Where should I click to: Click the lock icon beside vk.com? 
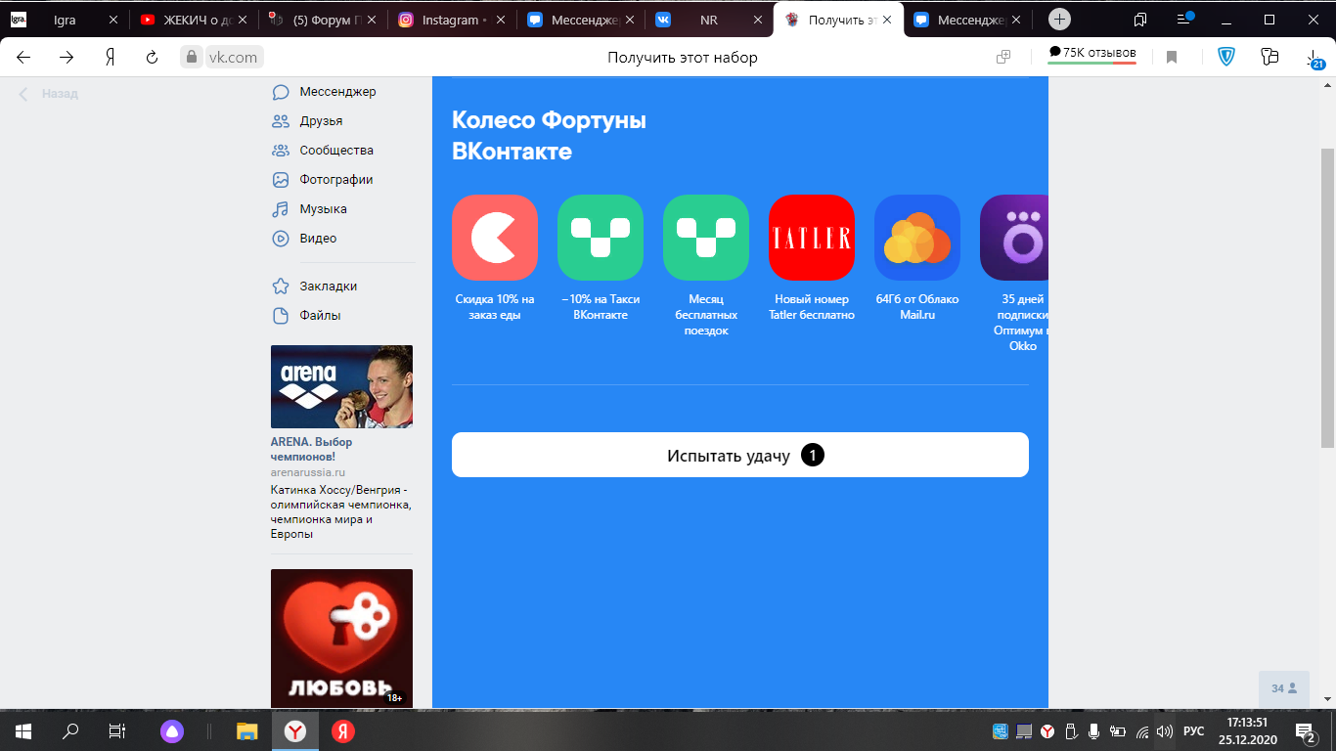click(x=192, y=57)
